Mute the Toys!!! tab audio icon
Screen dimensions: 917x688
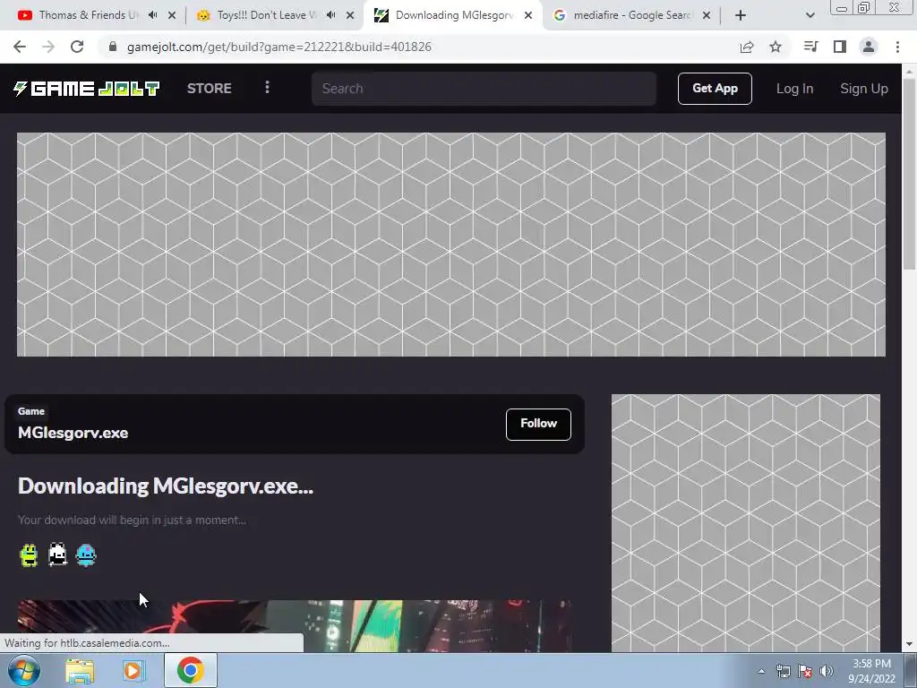click(x=331, y=15)
